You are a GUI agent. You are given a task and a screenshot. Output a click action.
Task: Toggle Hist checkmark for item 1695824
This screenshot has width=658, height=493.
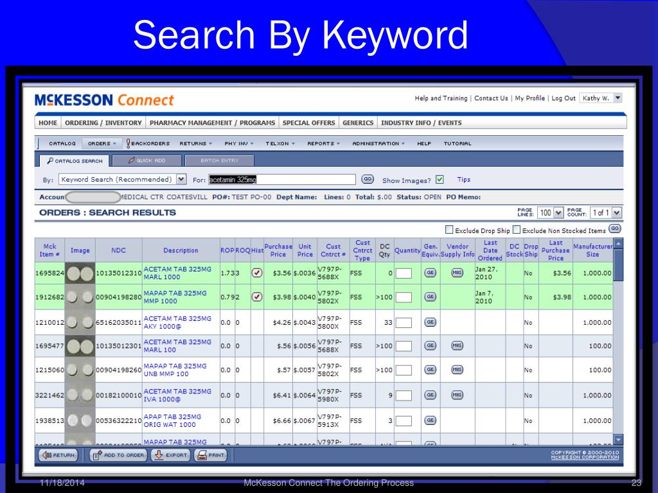pos(257,273)
